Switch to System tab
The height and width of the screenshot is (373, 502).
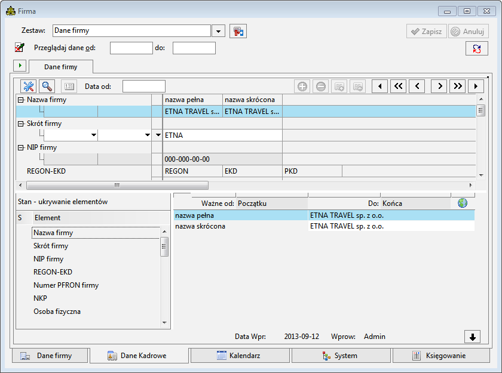click(341, 356)
